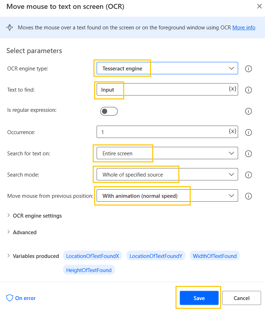Select the LocationOfTextFoundX variable chip
Screen dimensions: 265x311
tap(92, 255)
